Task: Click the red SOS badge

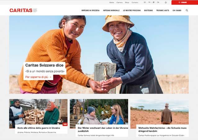Action: pyautogui.click(x=65, y=124)
